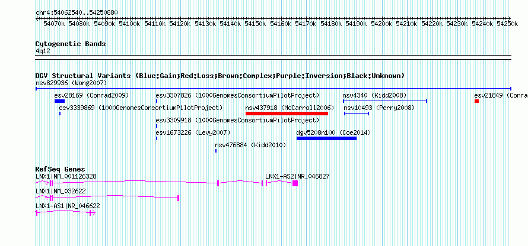Select the red nsv437918 loss bar
The image size is (528, 246).
(x=287, y=114)
